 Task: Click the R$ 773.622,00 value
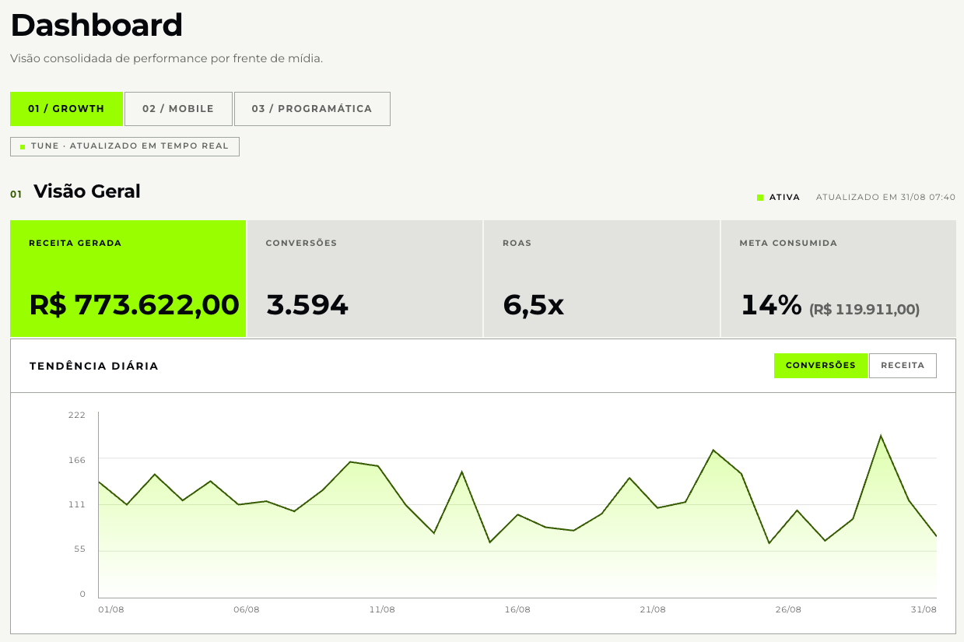134,305
